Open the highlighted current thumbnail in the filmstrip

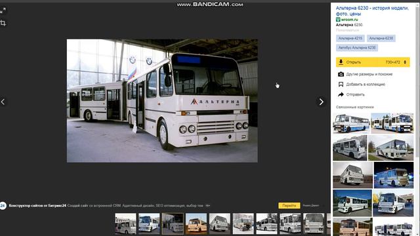(x=173, y=223)
